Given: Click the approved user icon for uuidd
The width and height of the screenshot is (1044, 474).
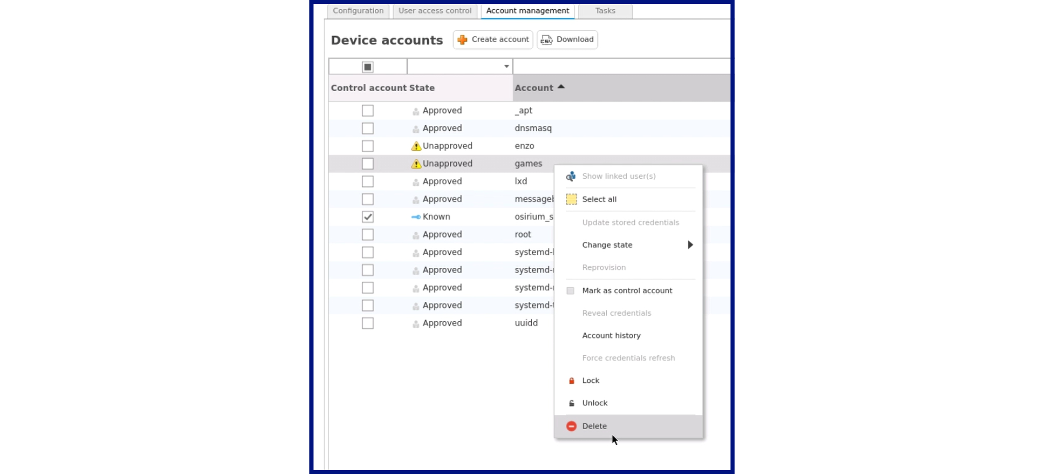Looking at the screenshot, I should (416, 323).
